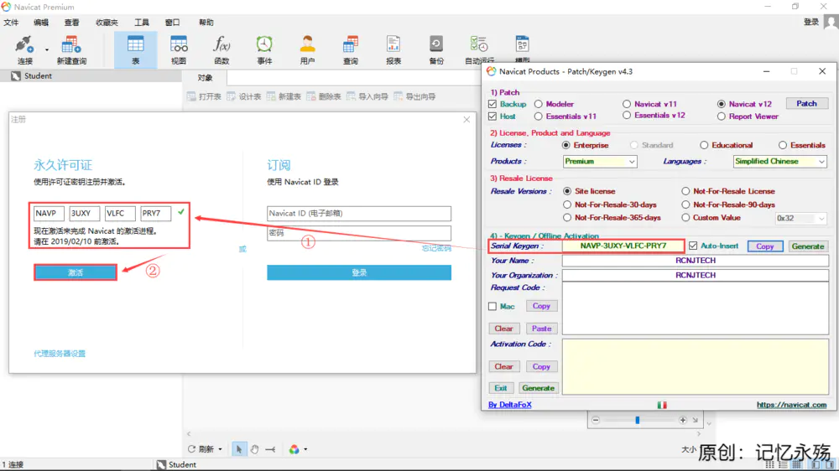The height and width of the screenshot is (471, 839).
Task: Open the connection icon dropdown arrow
Action: click(x=46, y=49)
